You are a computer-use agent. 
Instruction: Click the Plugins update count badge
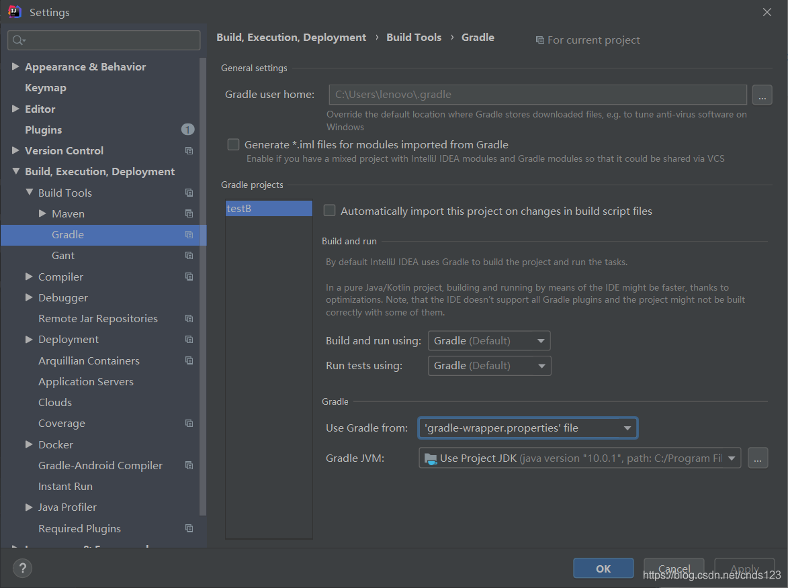click(187, 130)
